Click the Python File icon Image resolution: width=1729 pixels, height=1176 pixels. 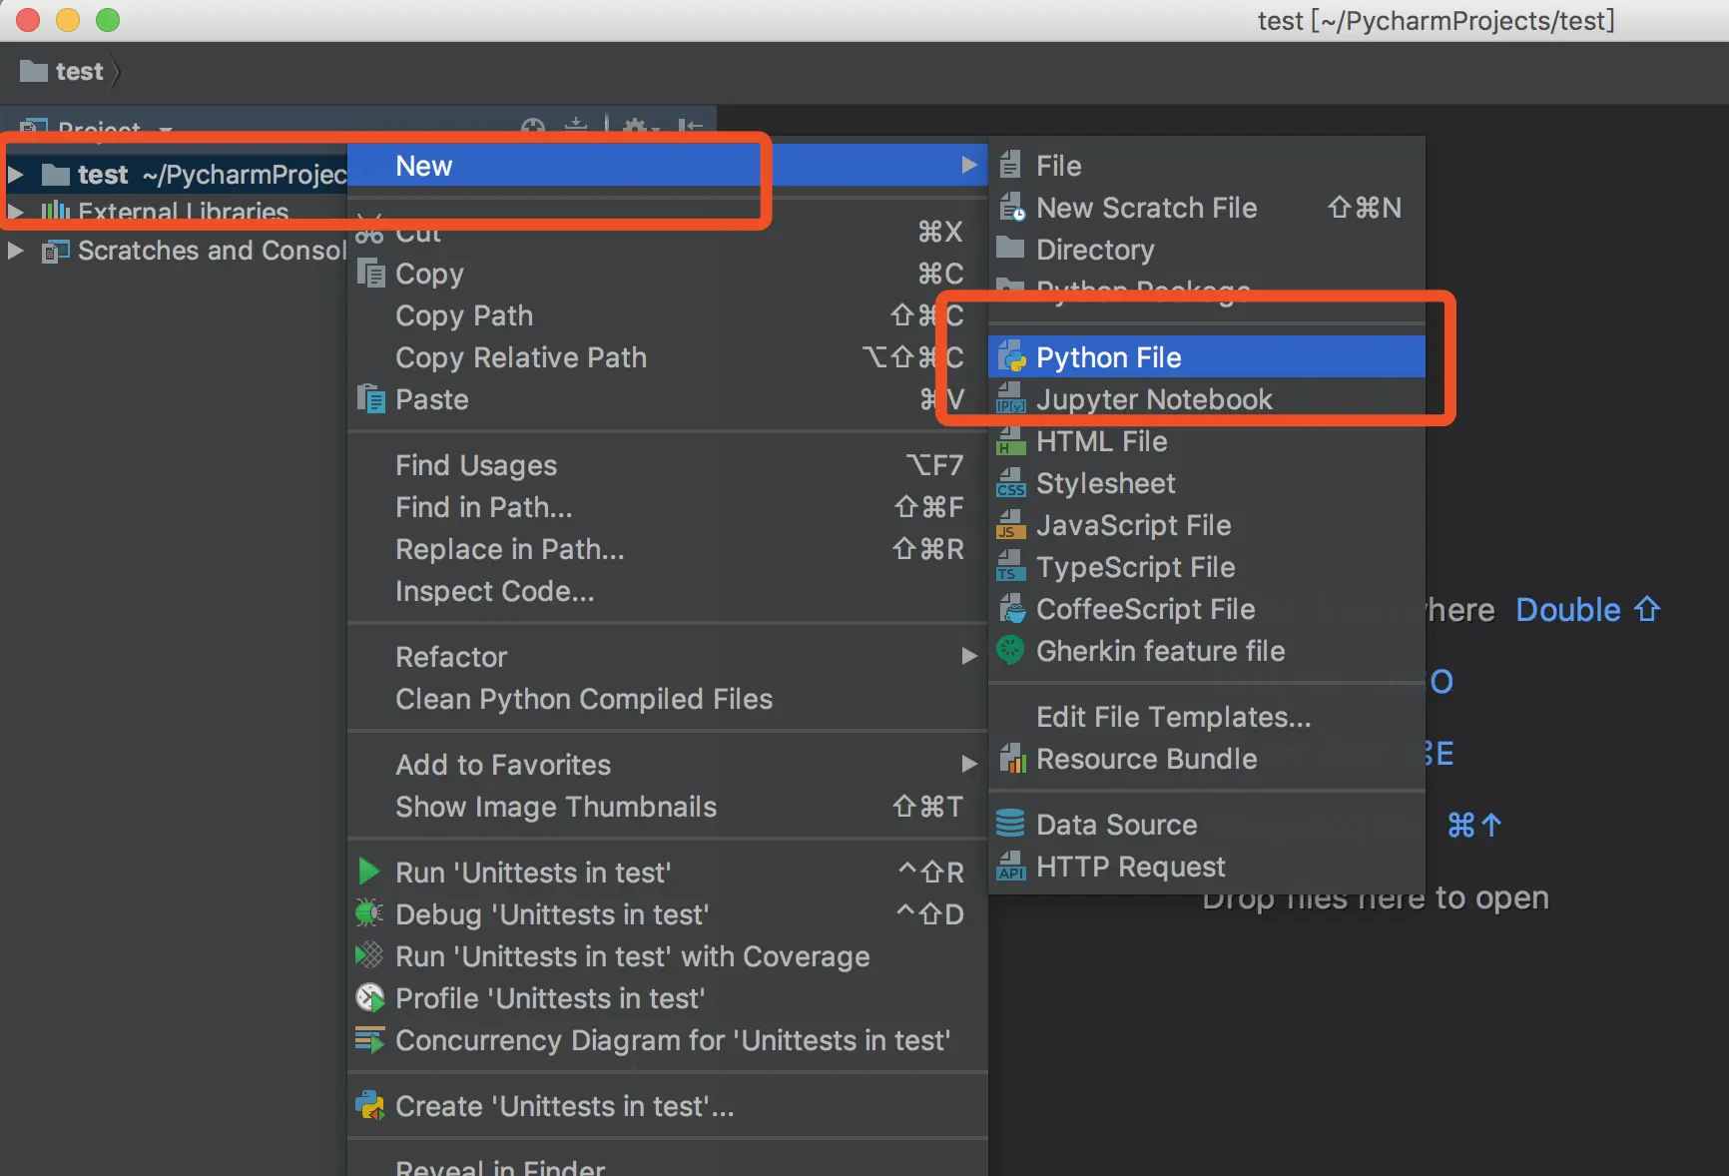(x=1011, y=356)
